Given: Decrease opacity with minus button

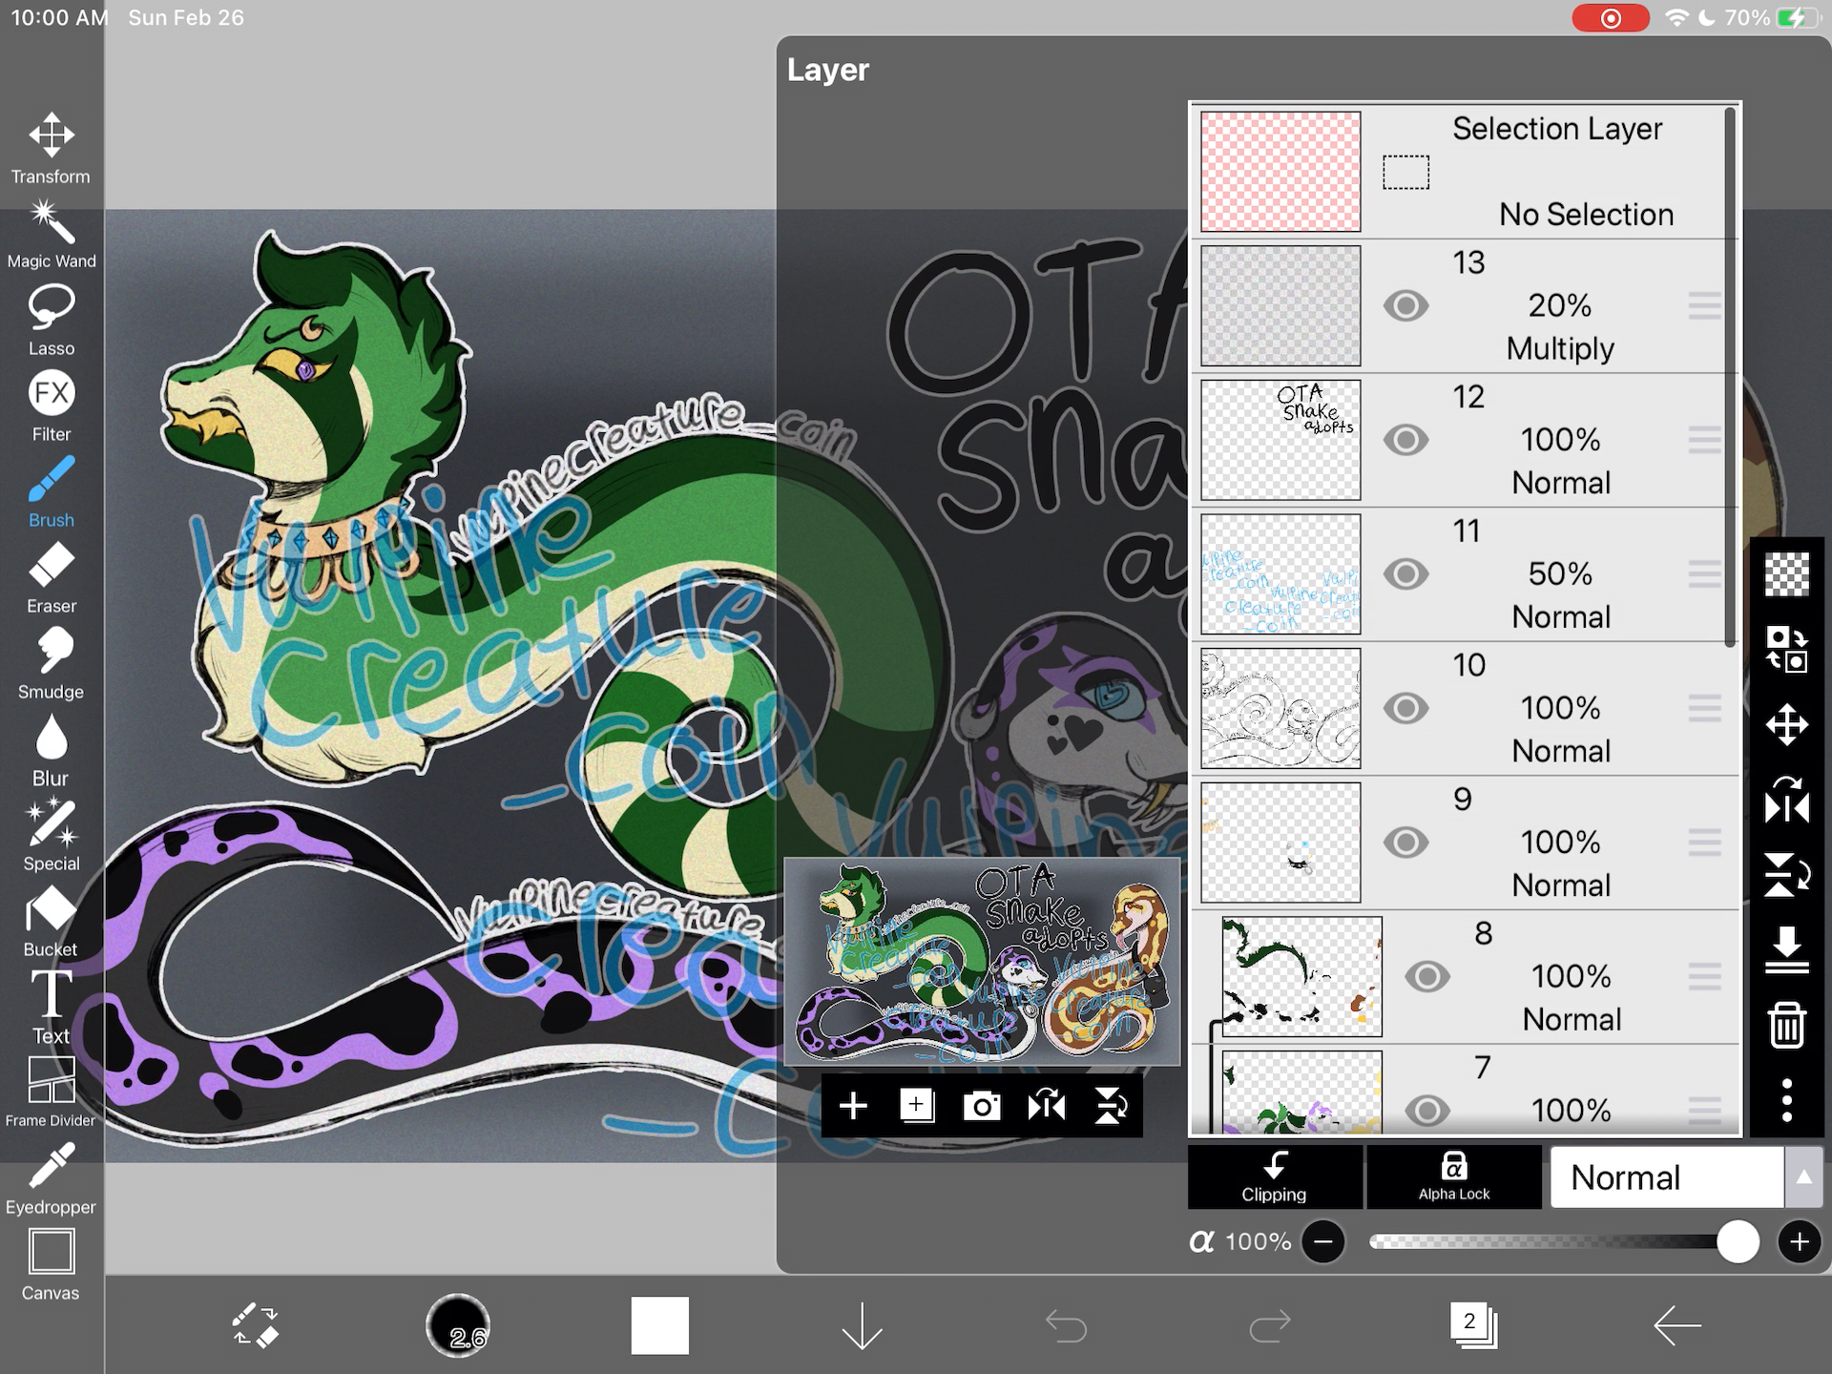Looking at the screenshot, I should tap(1323, 1241).
